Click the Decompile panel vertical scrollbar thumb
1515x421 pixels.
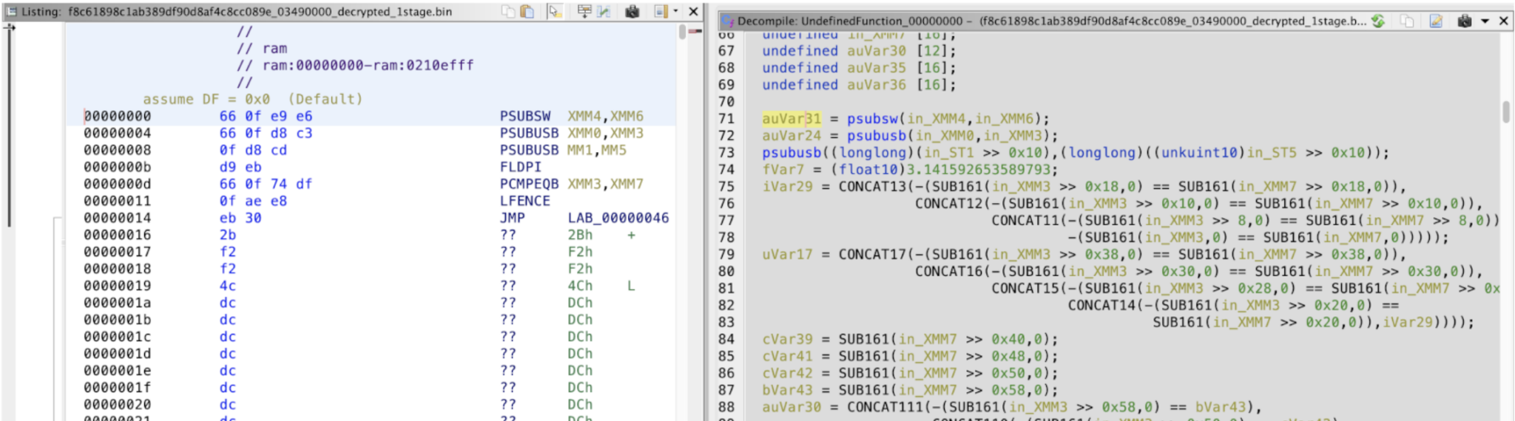tap(1505, 112)
